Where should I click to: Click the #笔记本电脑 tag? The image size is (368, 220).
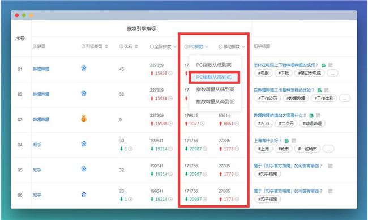pyautogui.click(x=310, y=73)
